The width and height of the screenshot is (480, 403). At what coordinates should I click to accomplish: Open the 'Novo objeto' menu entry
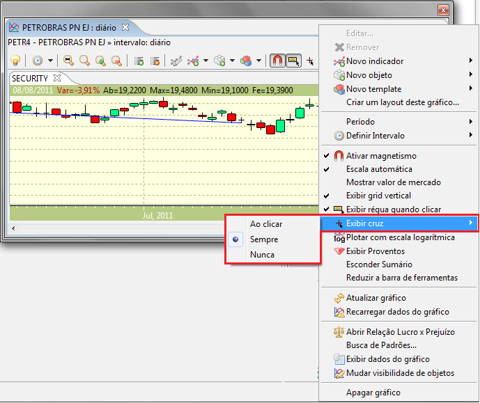[x=398, y=75]
